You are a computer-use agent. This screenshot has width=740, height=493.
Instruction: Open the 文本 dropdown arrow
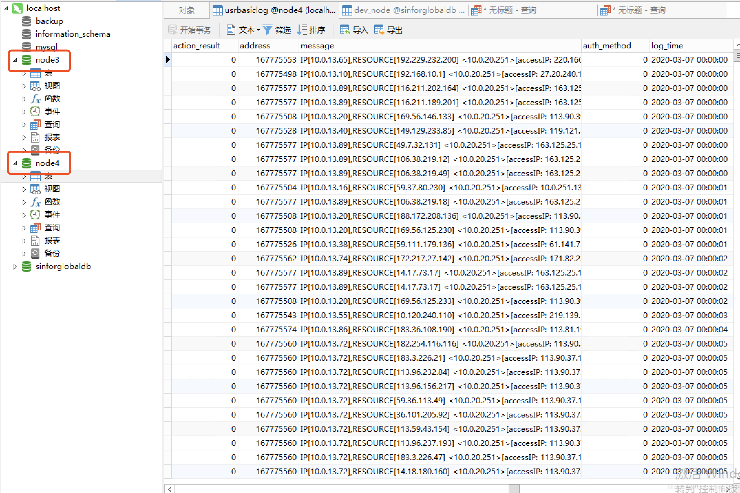click(x=259, y=30)
